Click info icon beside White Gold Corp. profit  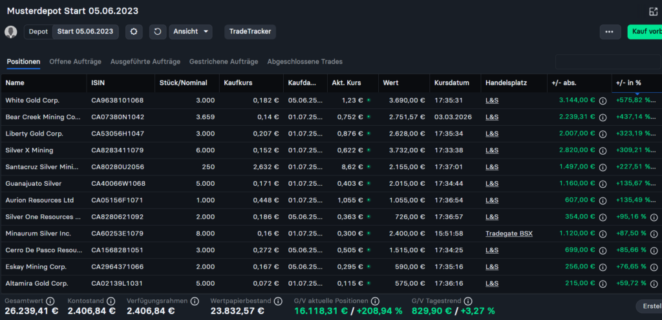603,101
